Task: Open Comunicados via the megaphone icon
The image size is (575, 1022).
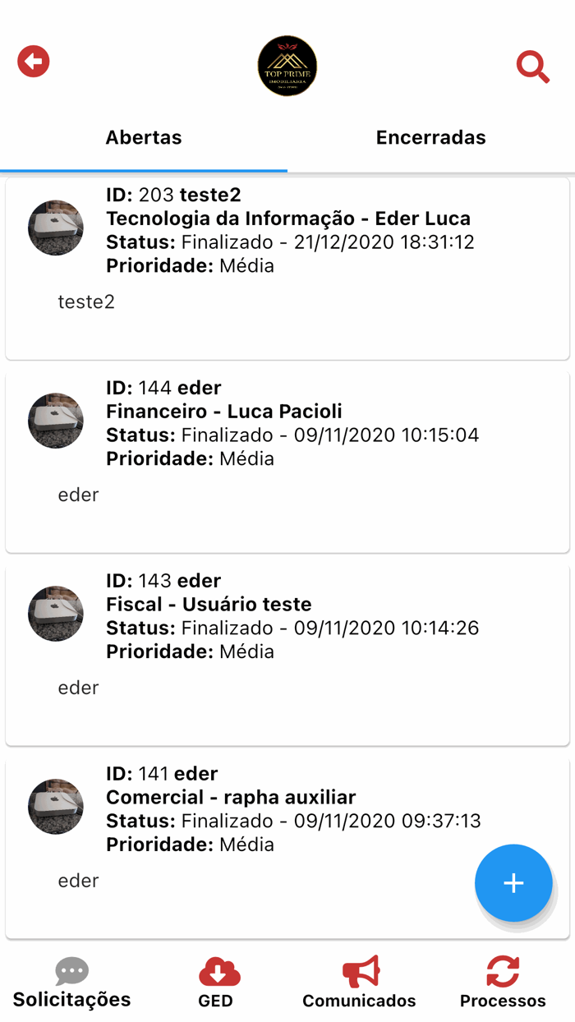Action: (359, 970)
